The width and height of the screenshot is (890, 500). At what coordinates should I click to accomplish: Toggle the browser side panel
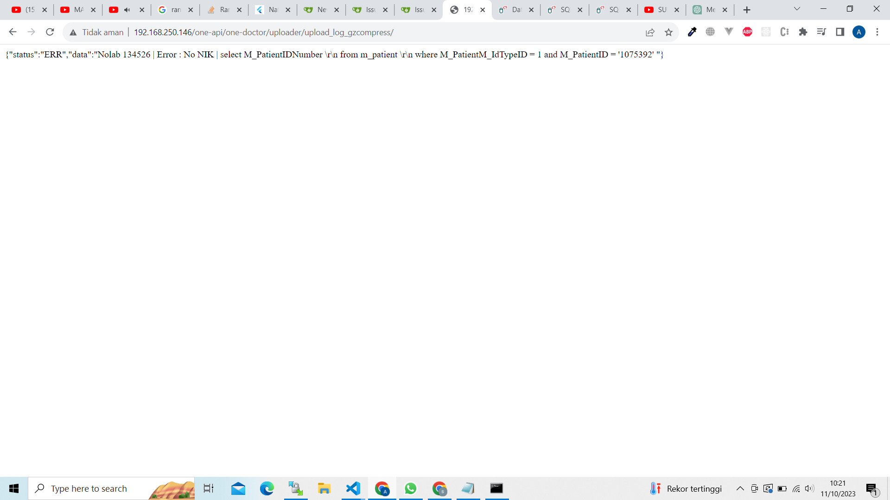click(x=840, y=32)
